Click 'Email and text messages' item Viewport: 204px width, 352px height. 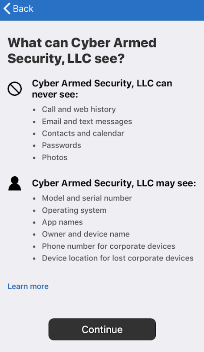point(87,122)
